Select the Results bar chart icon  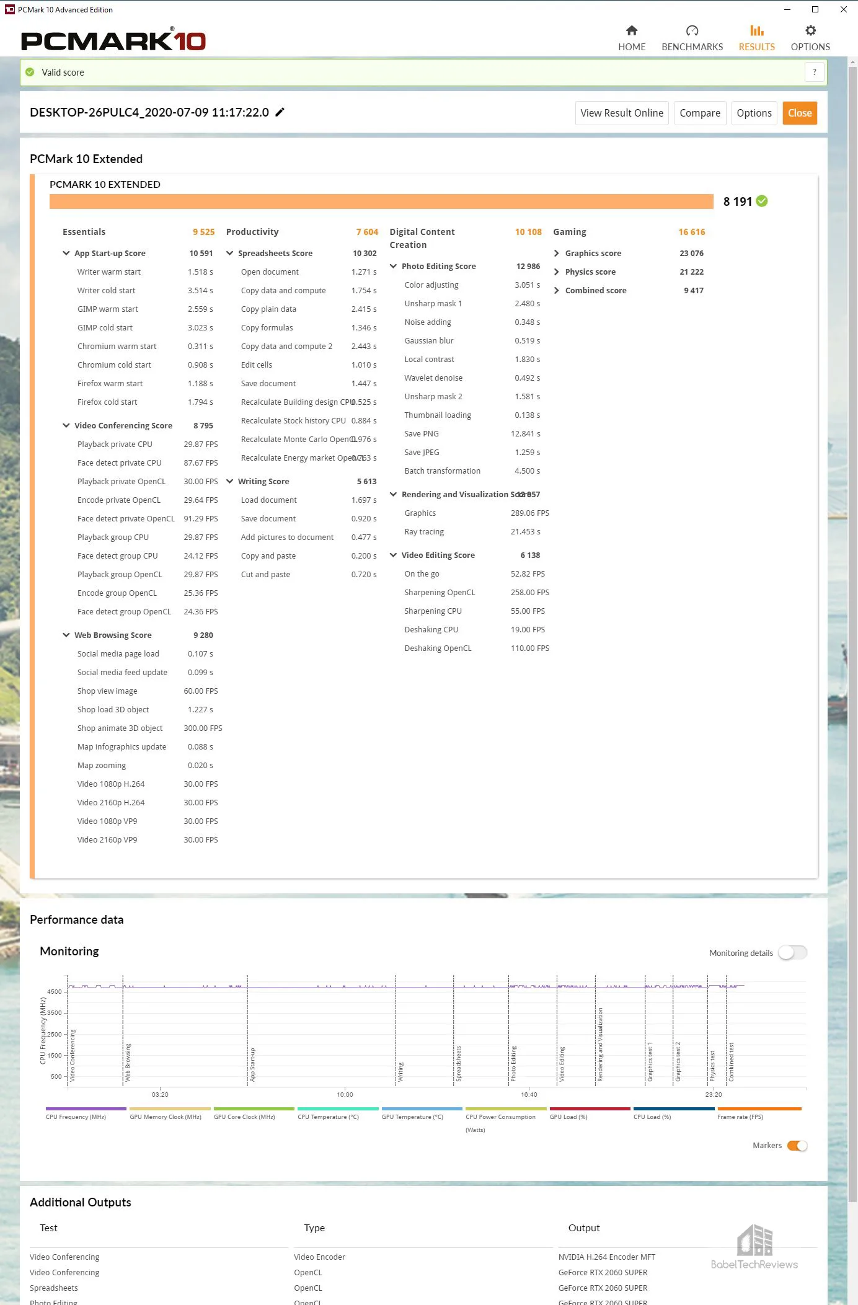tap(756, 31)
